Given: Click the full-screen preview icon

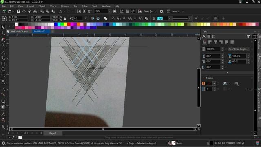Looking at the screenshot, I should tap(115, 11).
